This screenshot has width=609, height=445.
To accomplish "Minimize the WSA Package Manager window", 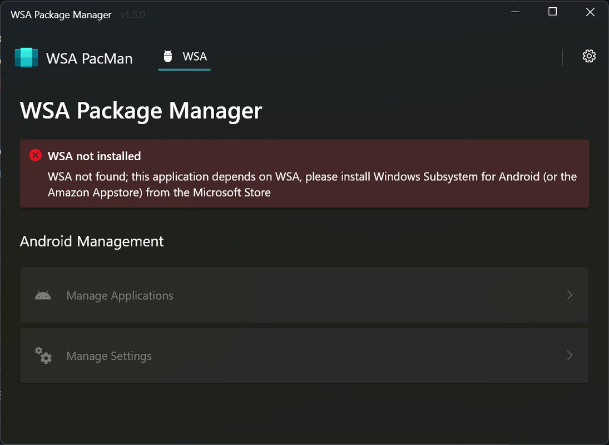I will [x=516, y=12].
